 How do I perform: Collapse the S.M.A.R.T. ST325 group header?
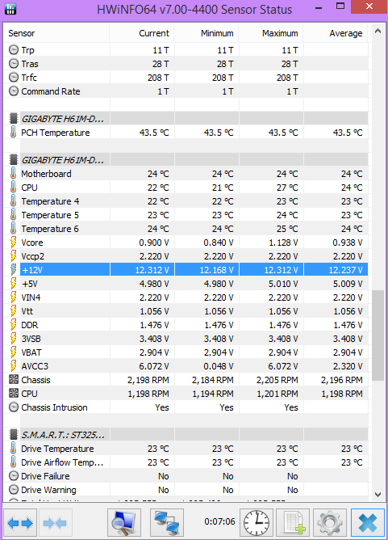(x=186, y=435)
